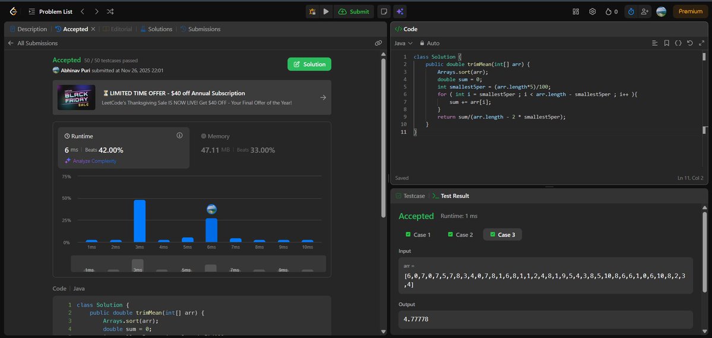Click line 9 return statement in editor
The height and width of the screenshot is (338, 712).
(502, 117)
